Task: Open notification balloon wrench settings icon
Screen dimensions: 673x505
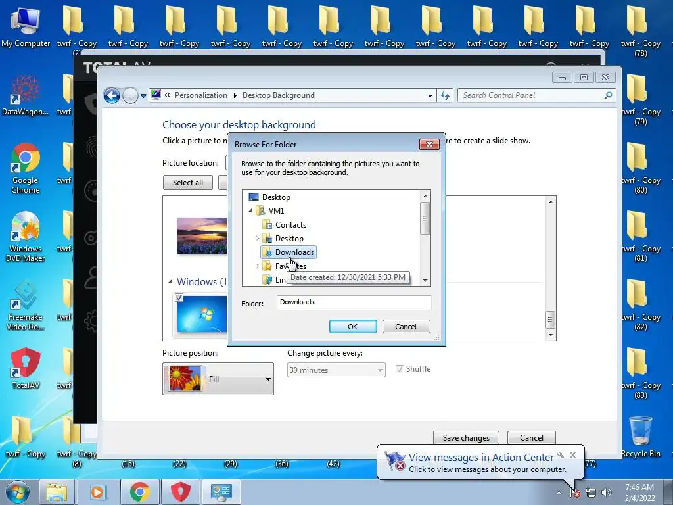Action: pyautogui.click(x=561, y=455)
